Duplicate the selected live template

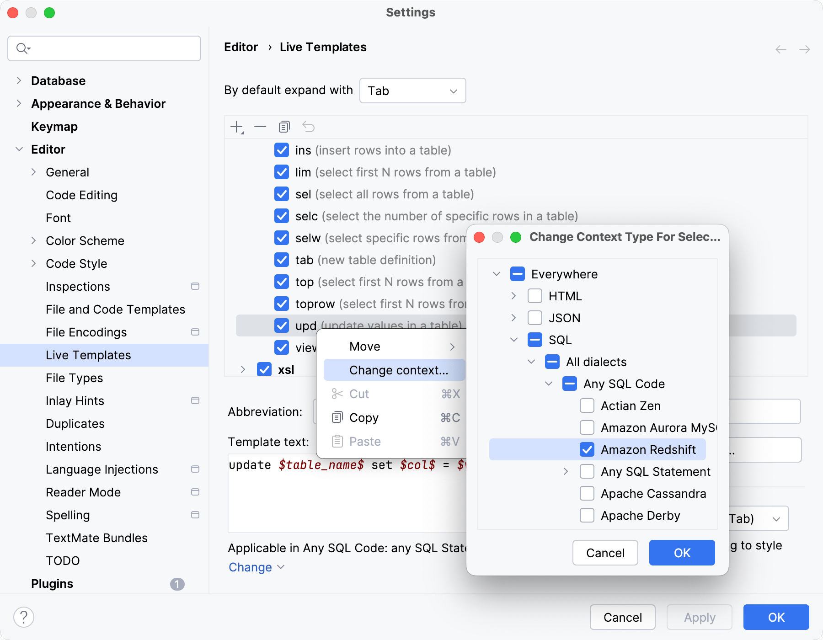[284, 127]
